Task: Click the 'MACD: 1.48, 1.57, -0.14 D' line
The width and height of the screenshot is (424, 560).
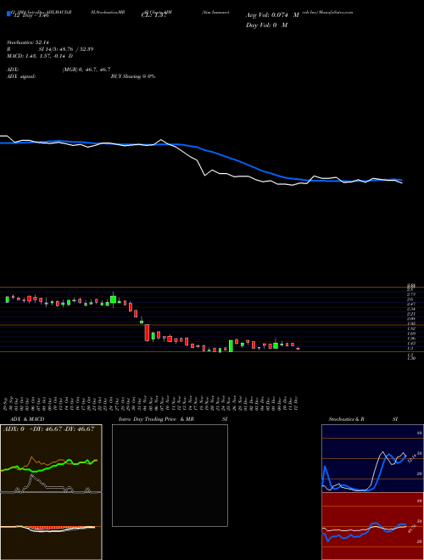Action: tap(40, 56)
